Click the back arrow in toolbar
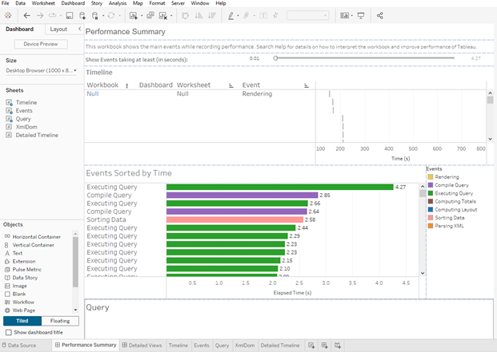This screenshot has width=497, height=352. pos(26,15)
